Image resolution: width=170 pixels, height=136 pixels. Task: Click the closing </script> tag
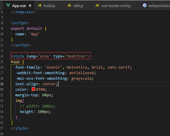[x=21, y=45]
